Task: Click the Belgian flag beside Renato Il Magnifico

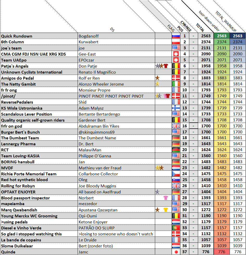Action: 176,72
